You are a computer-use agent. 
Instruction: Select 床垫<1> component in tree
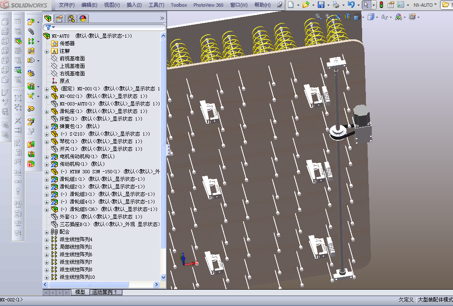click(x=101, y=119)
